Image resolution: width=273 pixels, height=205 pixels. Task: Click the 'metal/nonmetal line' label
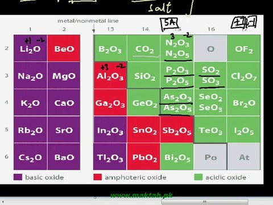click(88, 20)
